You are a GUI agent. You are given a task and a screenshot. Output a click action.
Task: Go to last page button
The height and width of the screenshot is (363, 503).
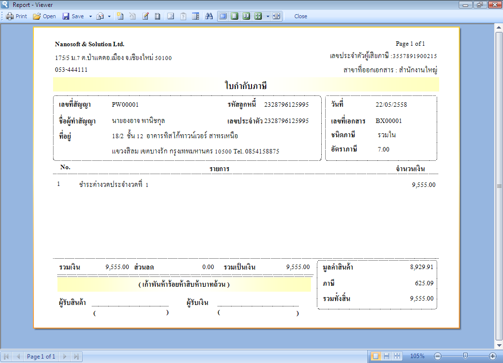coord(76,356)
